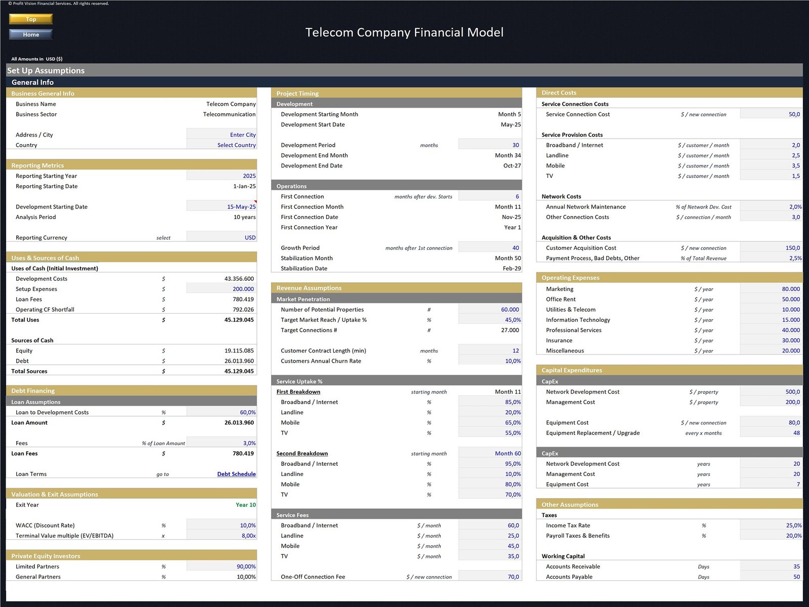Click the Enter City address field

(222, 135)
